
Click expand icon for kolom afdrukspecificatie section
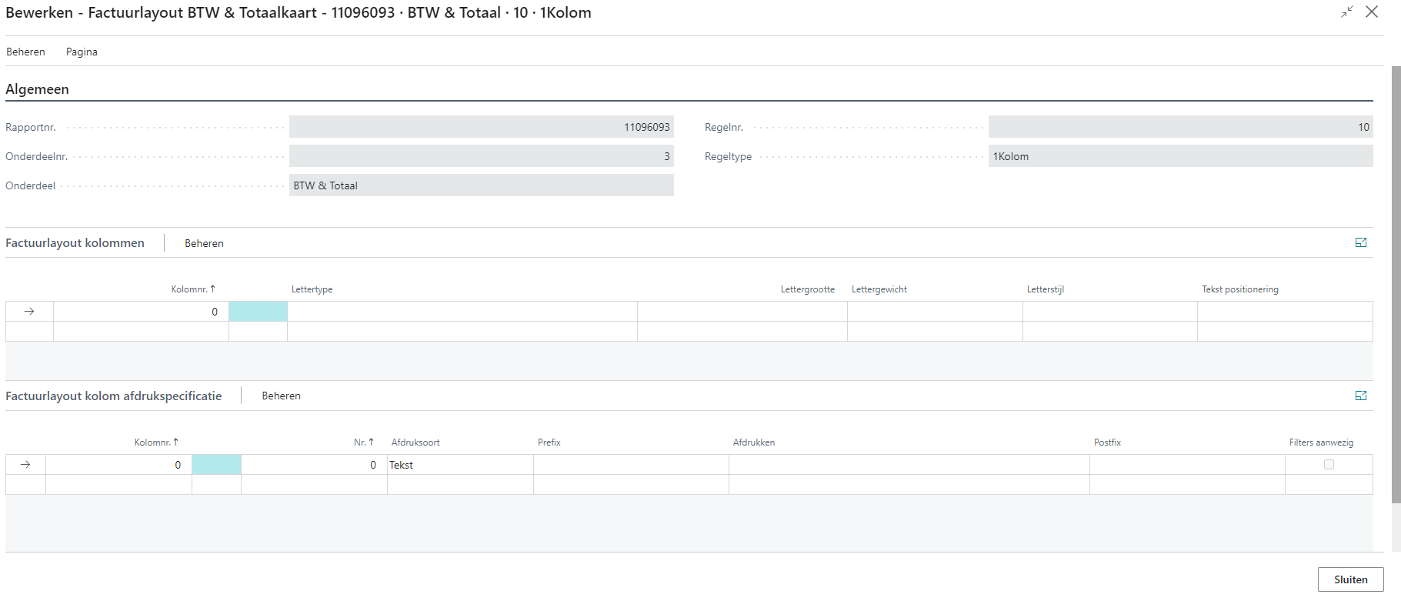pos(1360,396)
